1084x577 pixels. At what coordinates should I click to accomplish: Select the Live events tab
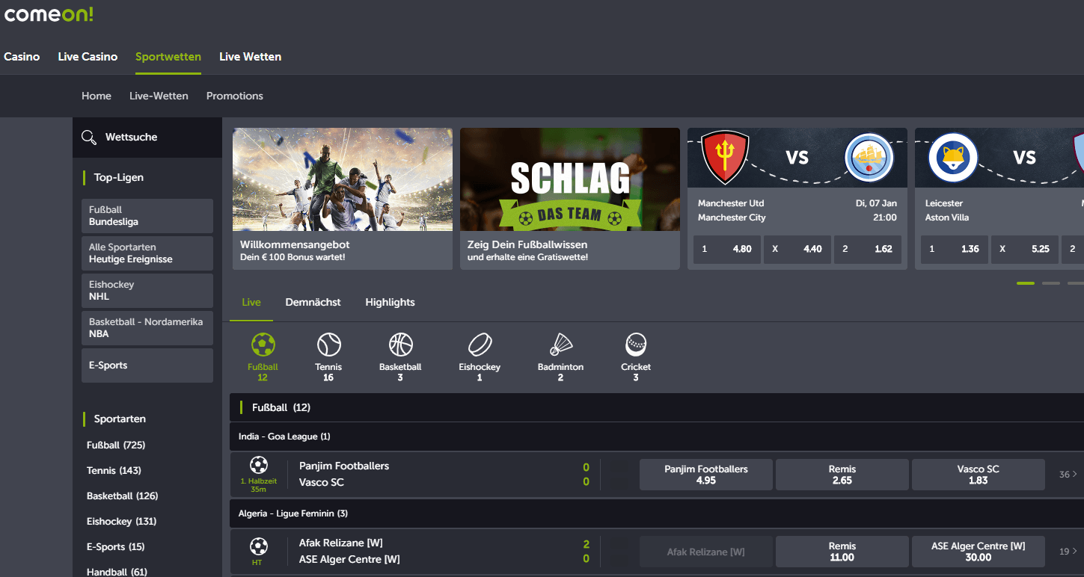coord(251,302)
